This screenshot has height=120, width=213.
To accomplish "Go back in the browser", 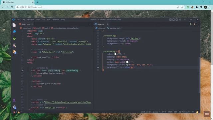I will 3,7.
